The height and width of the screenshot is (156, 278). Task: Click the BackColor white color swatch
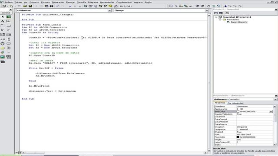238,112
